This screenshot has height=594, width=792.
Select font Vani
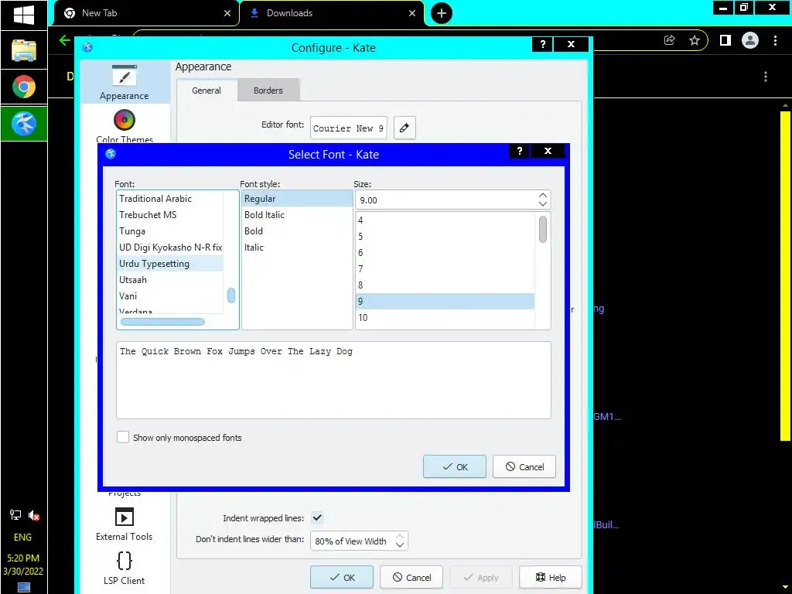pos(169,295)
